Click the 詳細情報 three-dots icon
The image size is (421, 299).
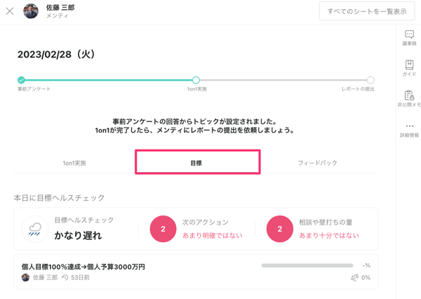tap(409, 126)
